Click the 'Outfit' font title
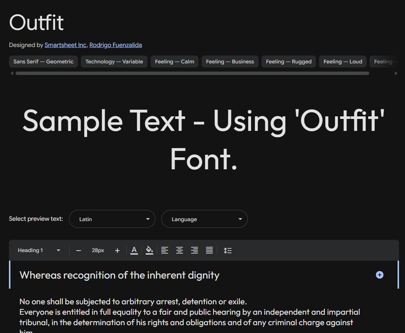 pyautogui.click(x=37, y=22)
